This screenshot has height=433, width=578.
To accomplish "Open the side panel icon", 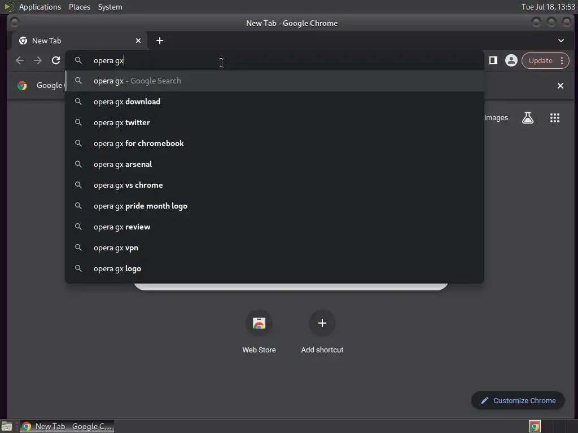I will coord(493,60).
